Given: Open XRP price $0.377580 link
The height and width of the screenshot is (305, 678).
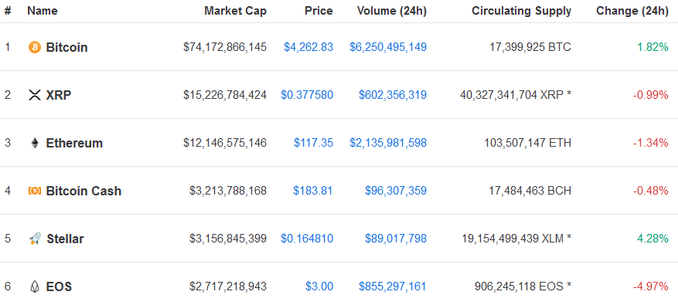Looking at the screenshot, I should coord(307,95).
